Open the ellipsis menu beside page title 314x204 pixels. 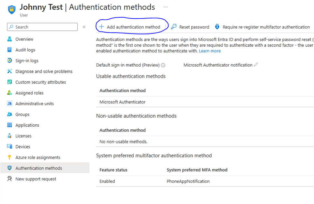pyautogui.click(x=166, y=7)
